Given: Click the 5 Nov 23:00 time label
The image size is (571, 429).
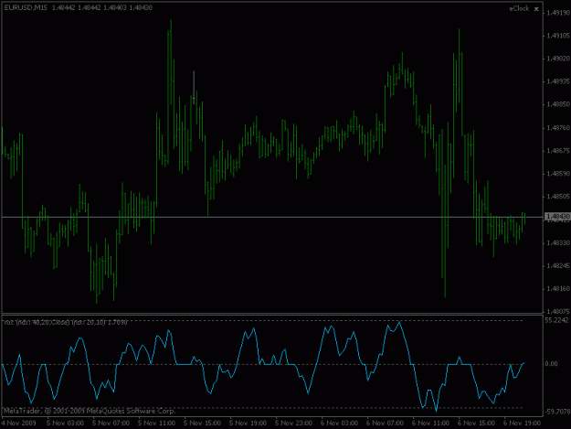Looking at the screenshot, I should [x=293, y=424].
